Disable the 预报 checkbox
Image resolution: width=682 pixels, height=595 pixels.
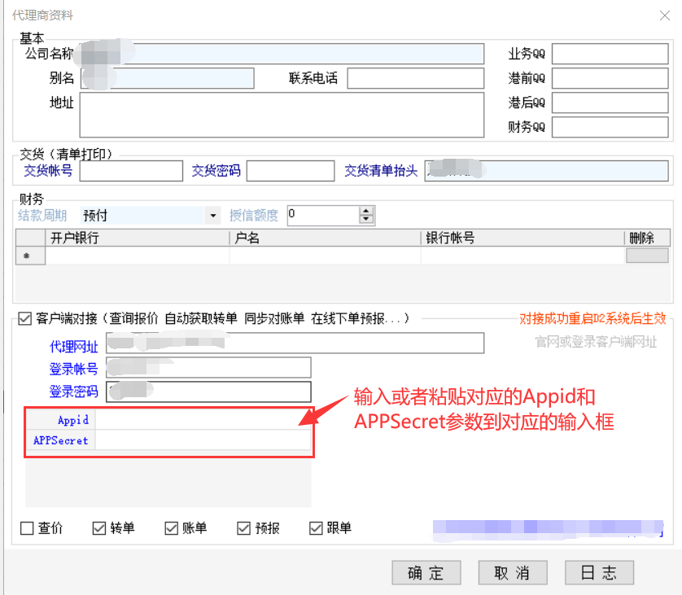coord(243,528)
